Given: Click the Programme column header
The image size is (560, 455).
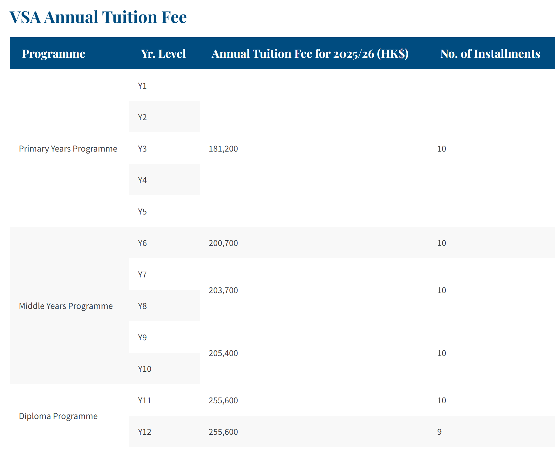Looking at the screenshot, I should coord(54,54).
